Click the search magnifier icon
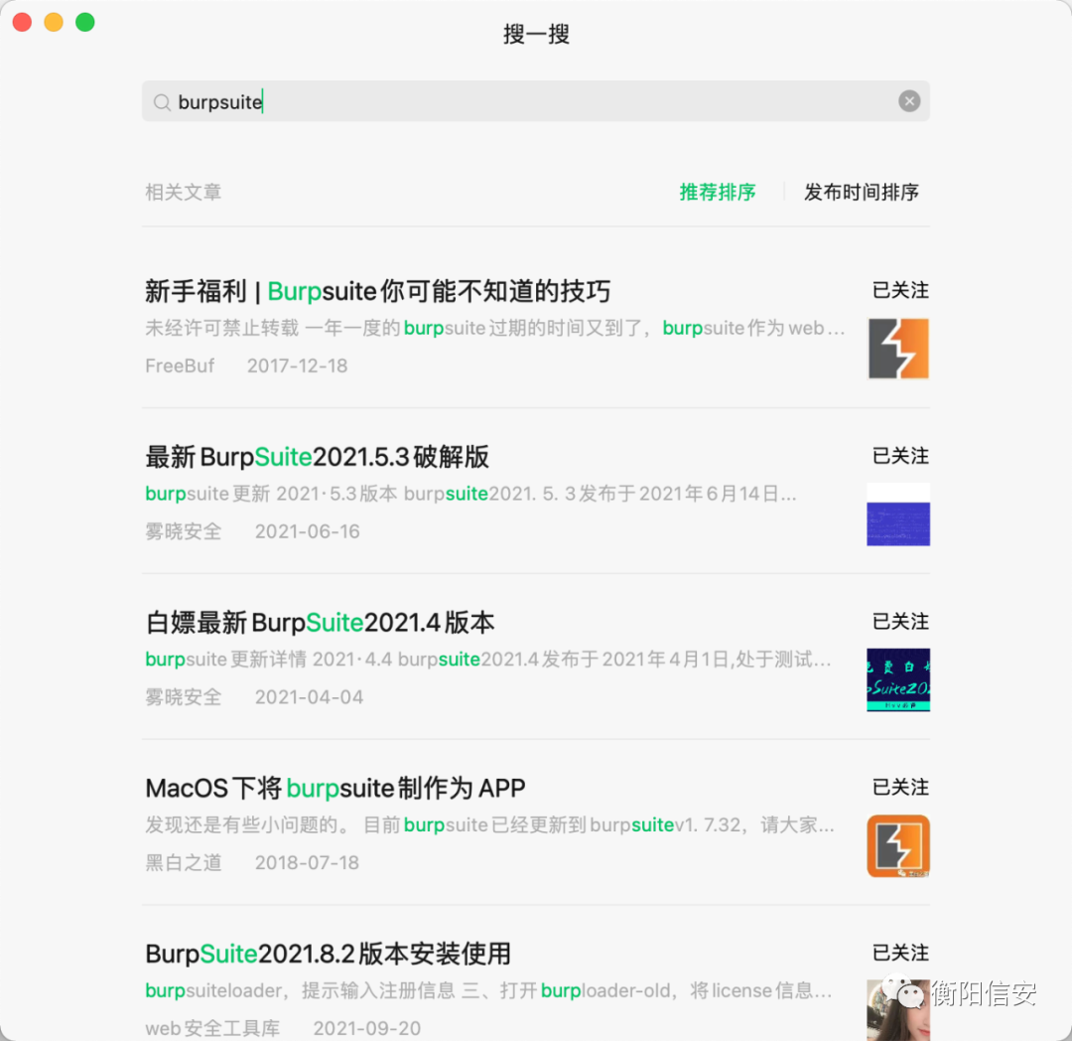This screenshot has width=1072, height=1041. pyautogui.click(x=162, y=102)
